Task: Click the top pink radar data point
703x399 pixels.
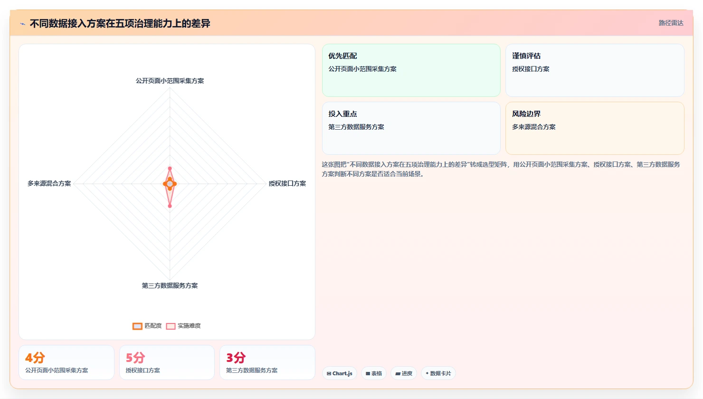Action: click(170, 169)
